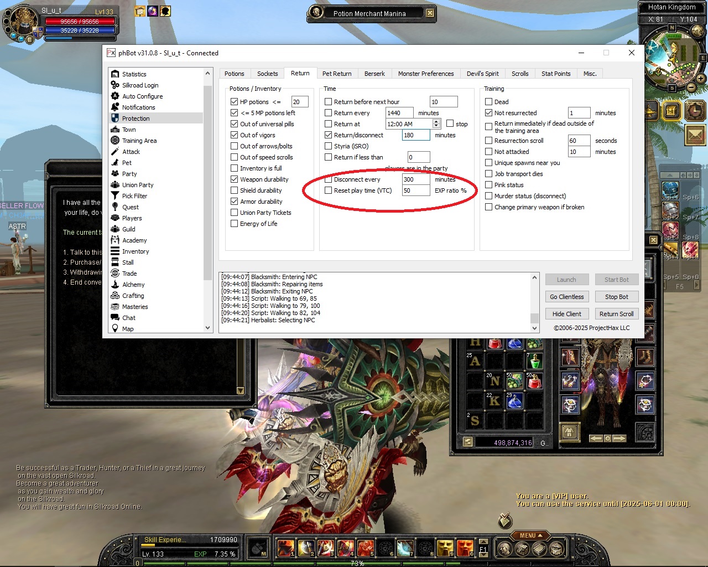This screenshot has height=567, width=708.
Task: Open the Monster Preferences tab
Action: coord(425,74)
